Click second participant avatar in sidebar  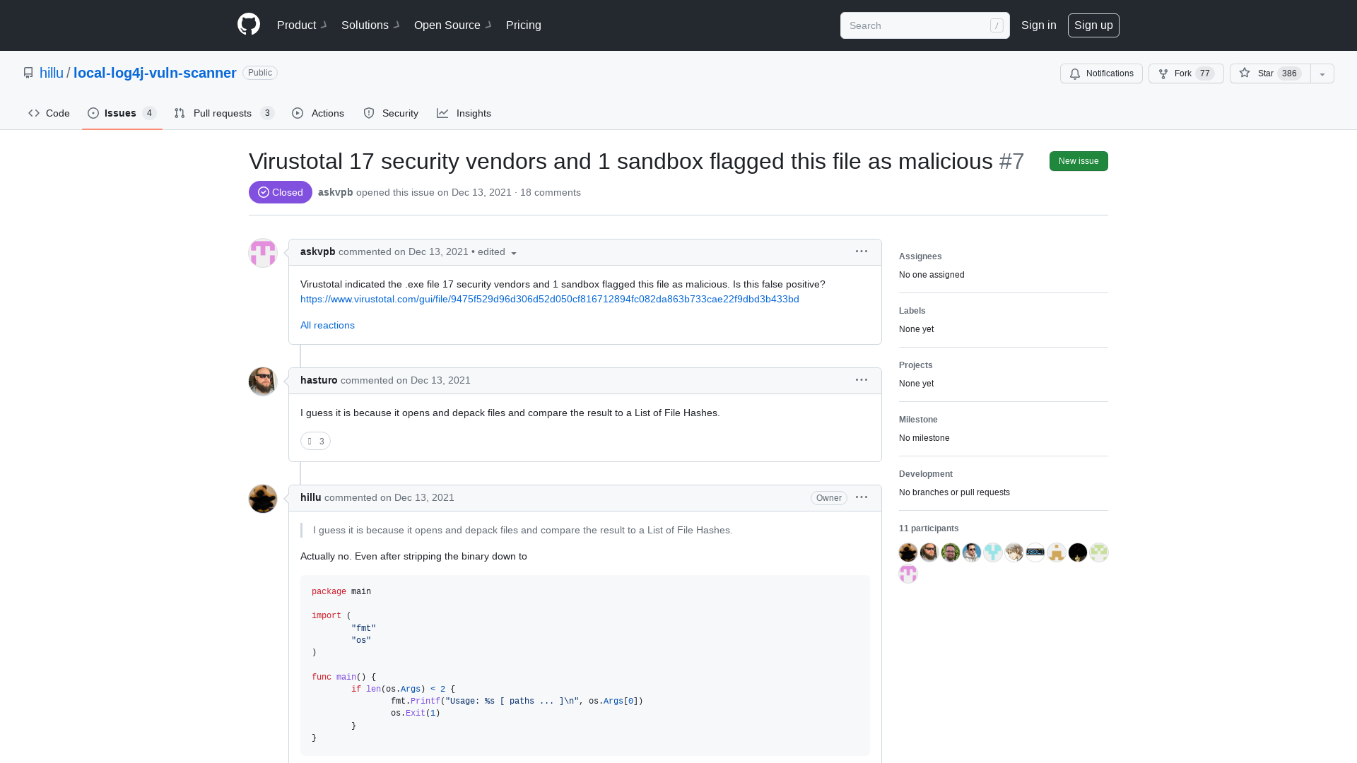[x=929, y=552]
